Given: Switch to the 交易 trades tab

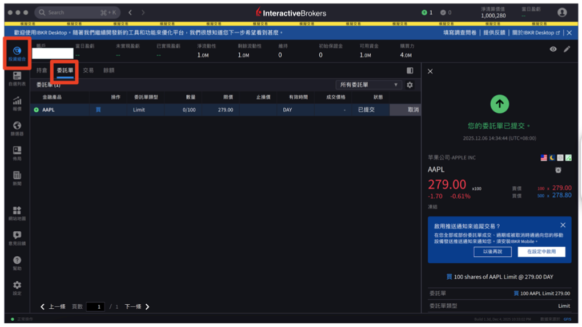Looking at the screenshot, I should coord(89,71).
